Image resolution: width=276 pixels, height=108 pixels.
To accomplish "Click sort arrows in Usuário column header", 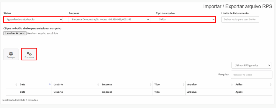I will pyautogui.click(x=98, y=85).
